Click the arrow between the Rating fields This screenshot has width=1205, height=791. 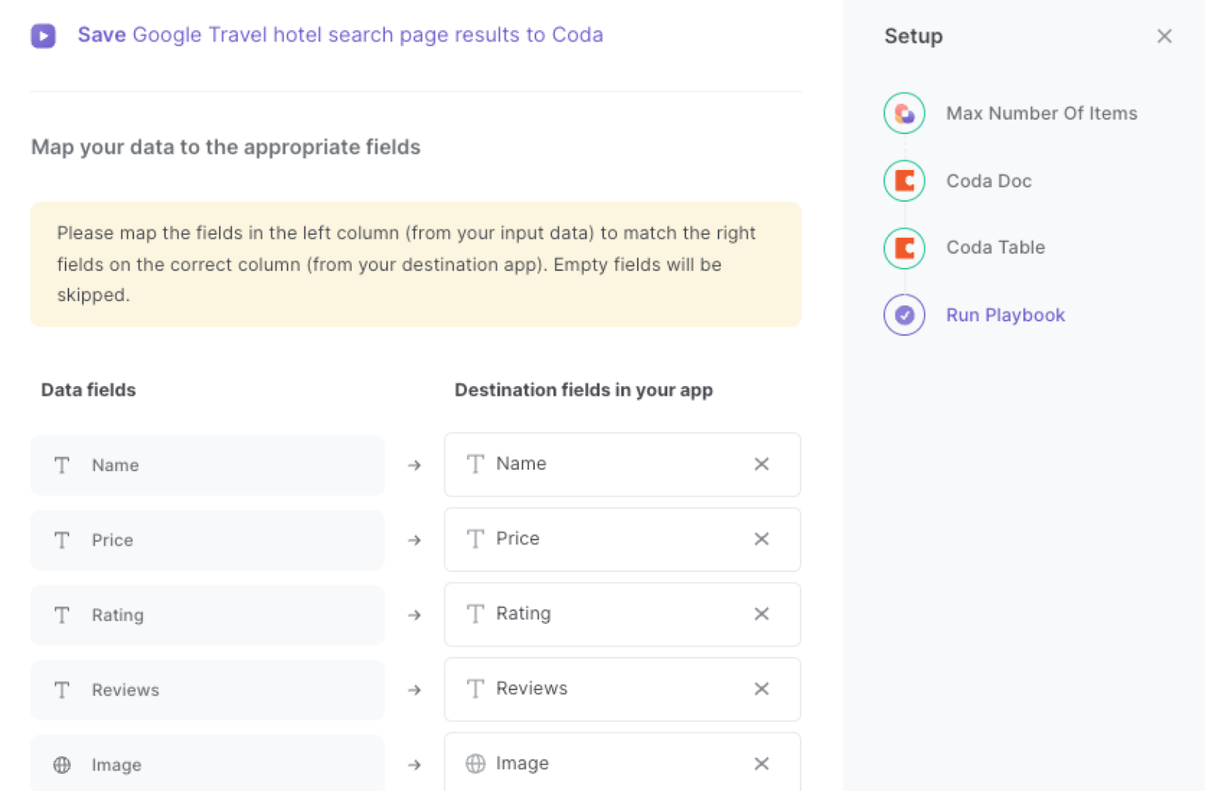tap(414, 615)
